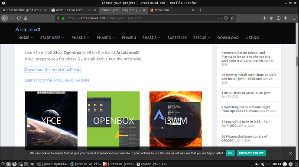299x167 pixels.
Task: Go to the DOWNLOAD menu item
Action: point(228,38)
